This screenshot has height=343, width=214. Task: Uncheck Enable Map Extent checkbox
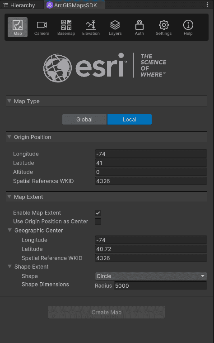98,213
